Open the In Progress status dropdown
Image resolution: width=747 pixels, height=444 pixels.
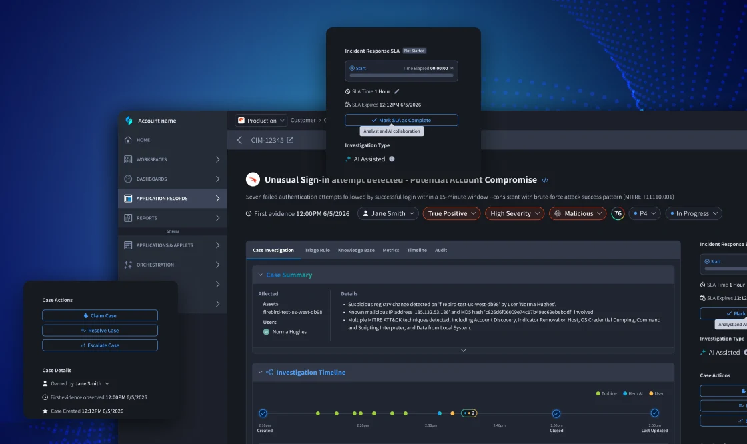click(694, 213)
